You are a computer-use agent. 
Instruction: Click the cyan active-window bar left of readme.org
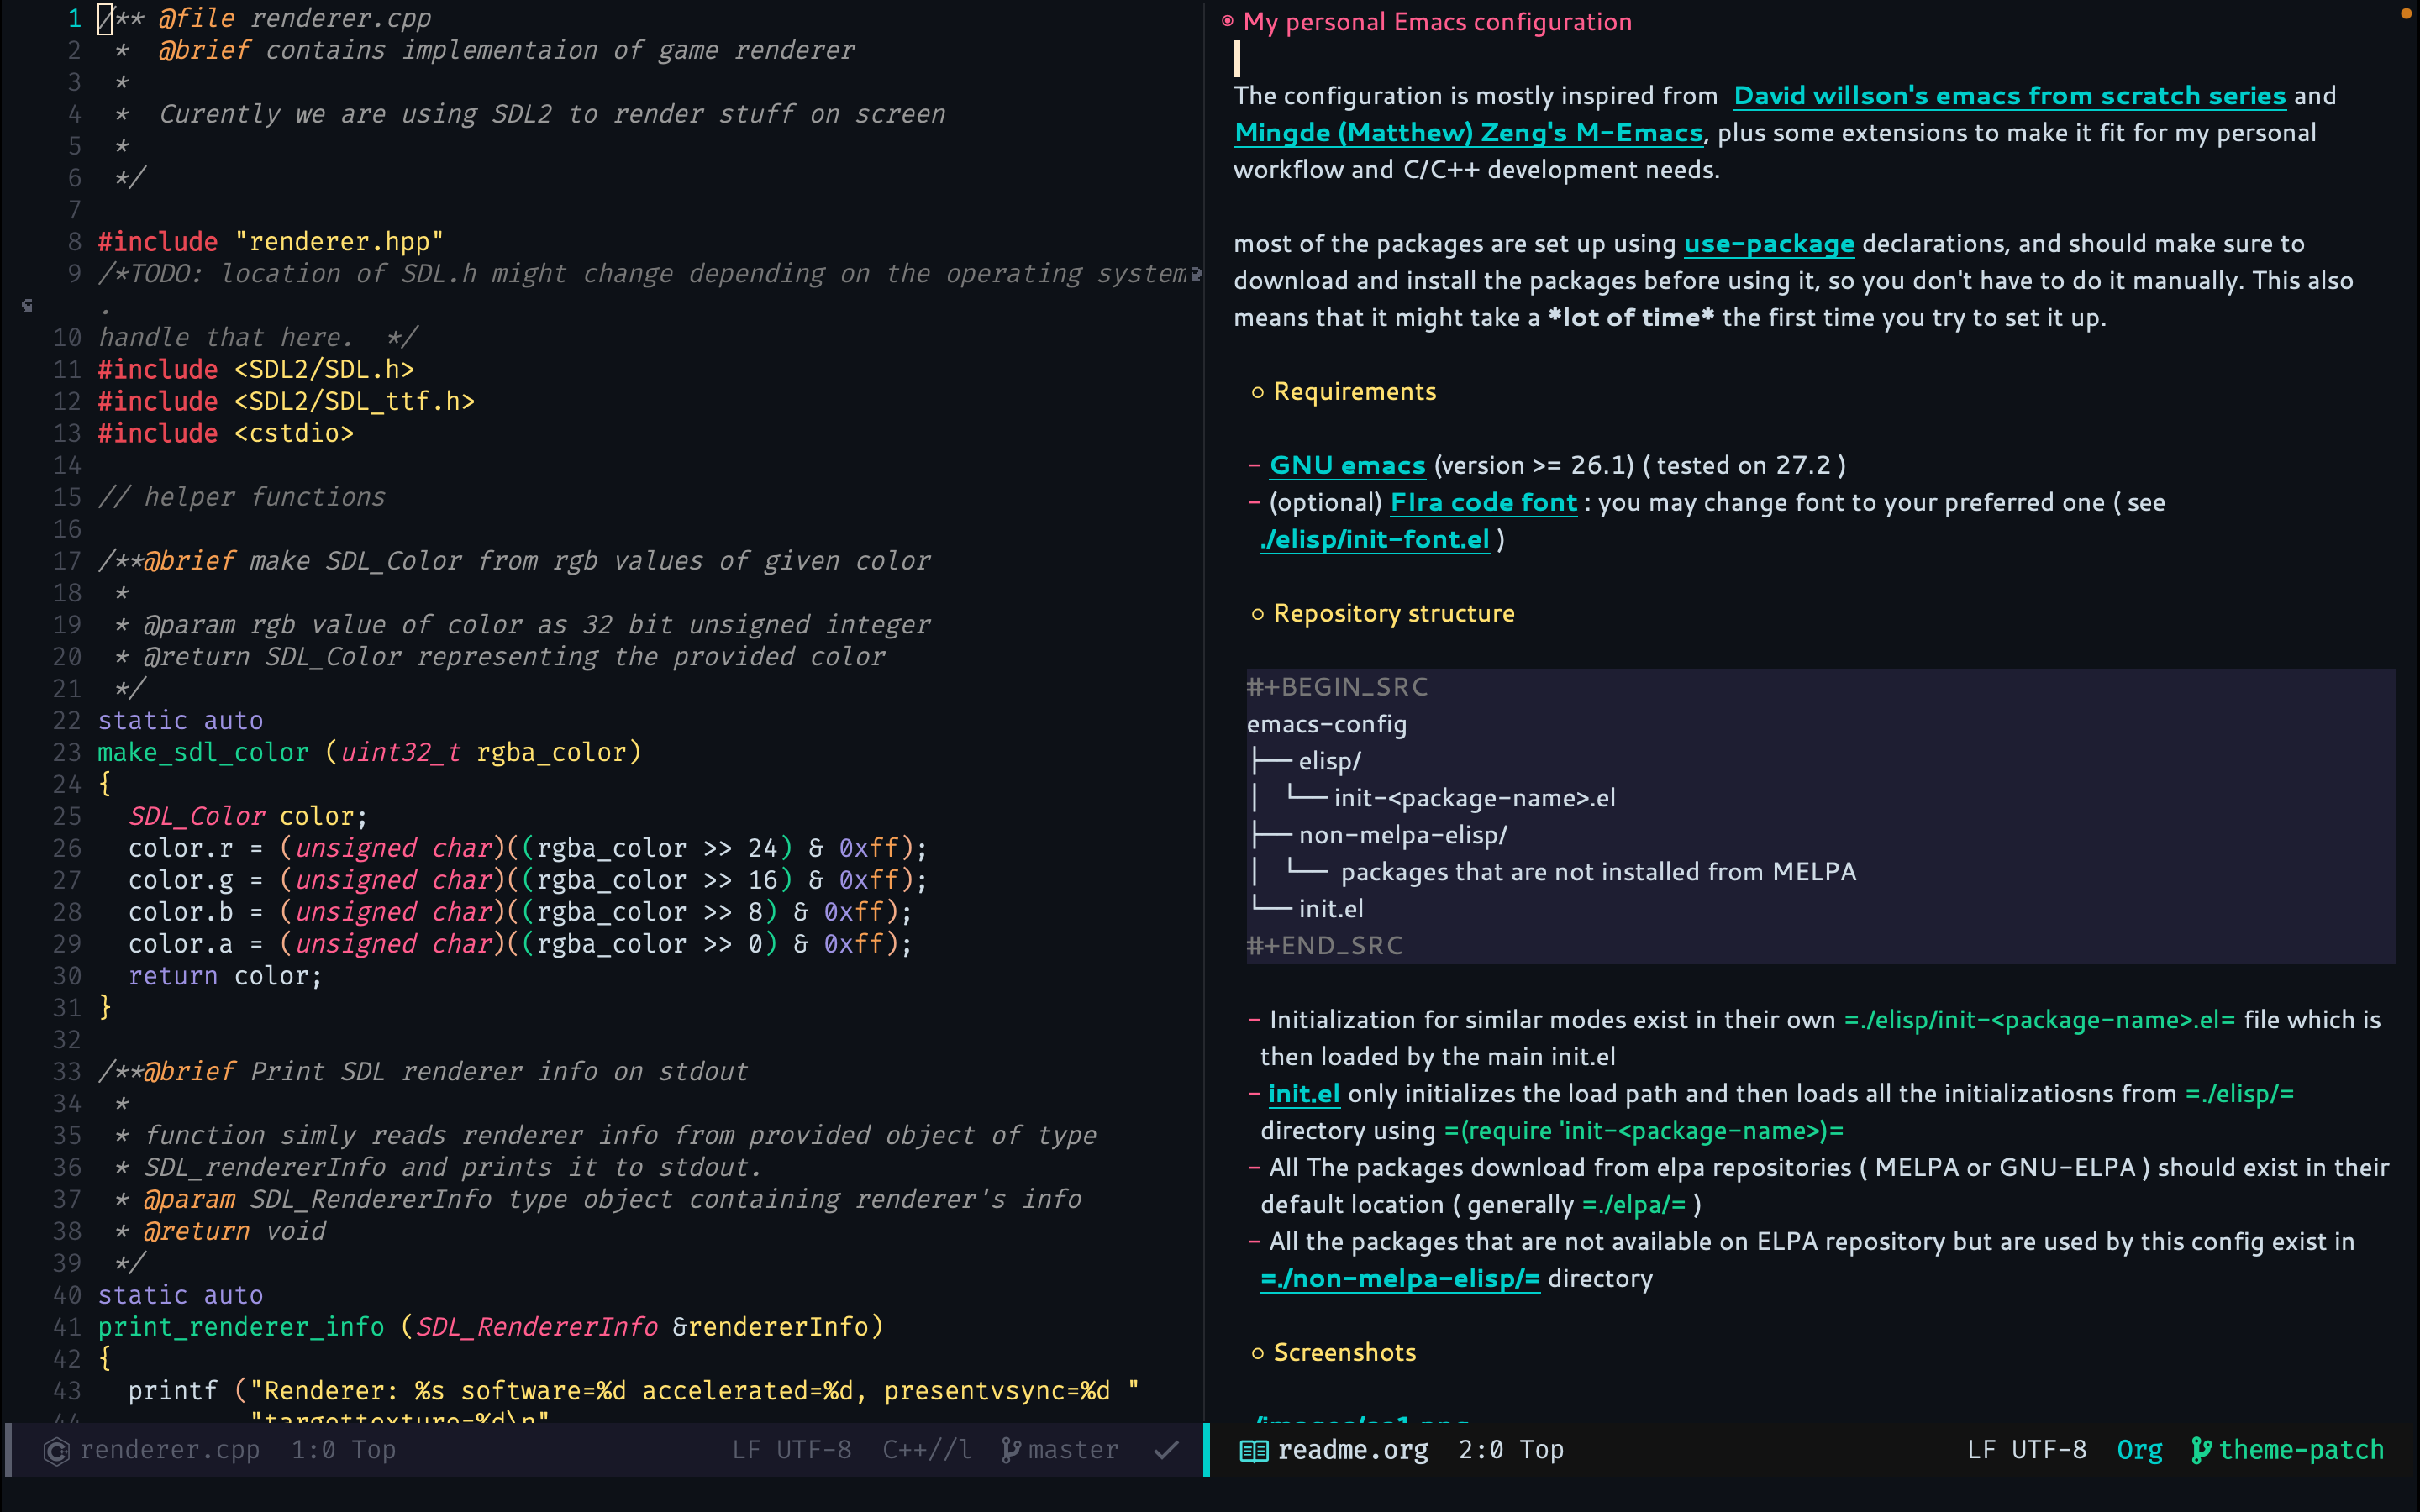[x=1207, y=1450]
